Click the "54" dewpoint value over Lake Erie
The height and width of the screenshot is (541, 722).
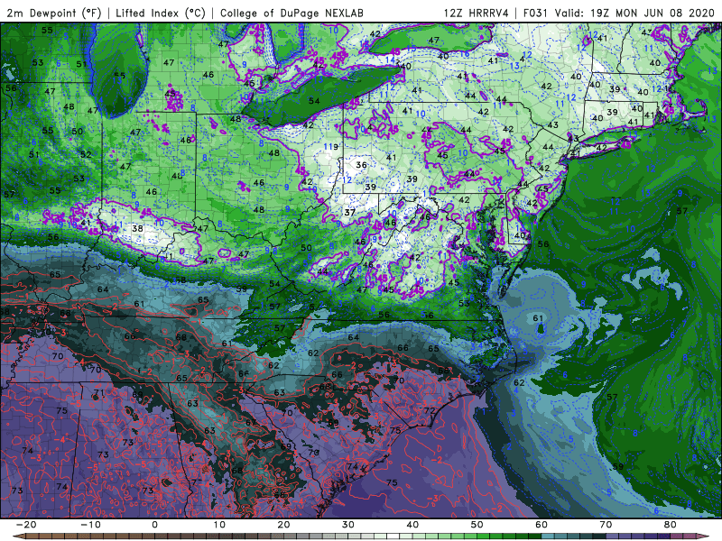314,101
